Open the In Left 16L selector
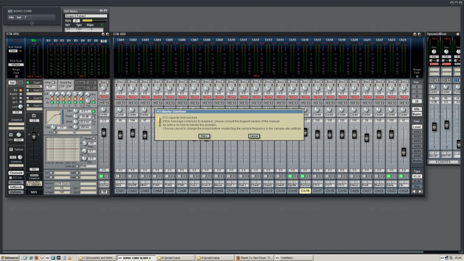The image size is (464, 261). pyautogui.click(x=62, y=188)
